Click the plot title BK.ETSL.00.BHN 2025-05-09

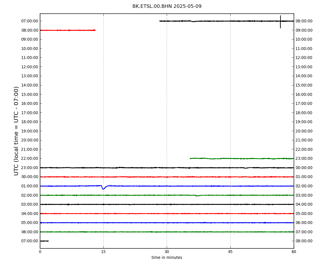[167, 6]
